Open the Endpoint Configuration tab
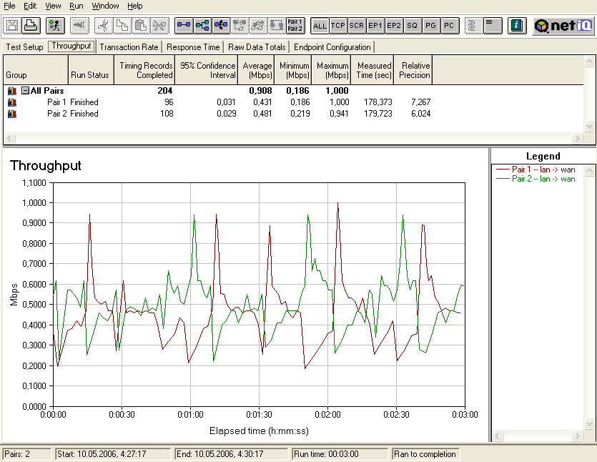The width and height of the screenshot is (597, 462). coord(332,47)
